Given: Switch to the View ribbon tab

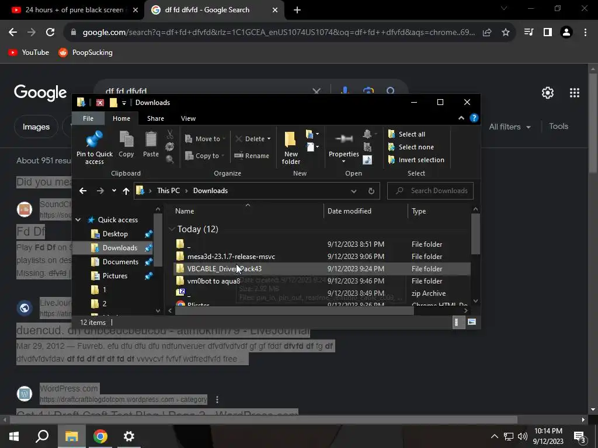Looking at the screenshot, I should pos(188,118).
